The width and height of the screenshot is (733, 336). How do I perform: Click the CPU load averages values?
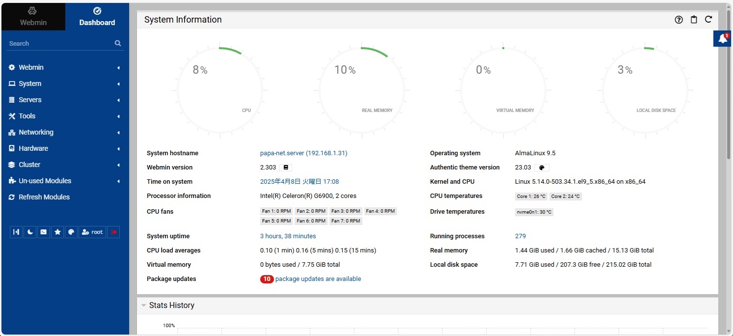[318, 251]
